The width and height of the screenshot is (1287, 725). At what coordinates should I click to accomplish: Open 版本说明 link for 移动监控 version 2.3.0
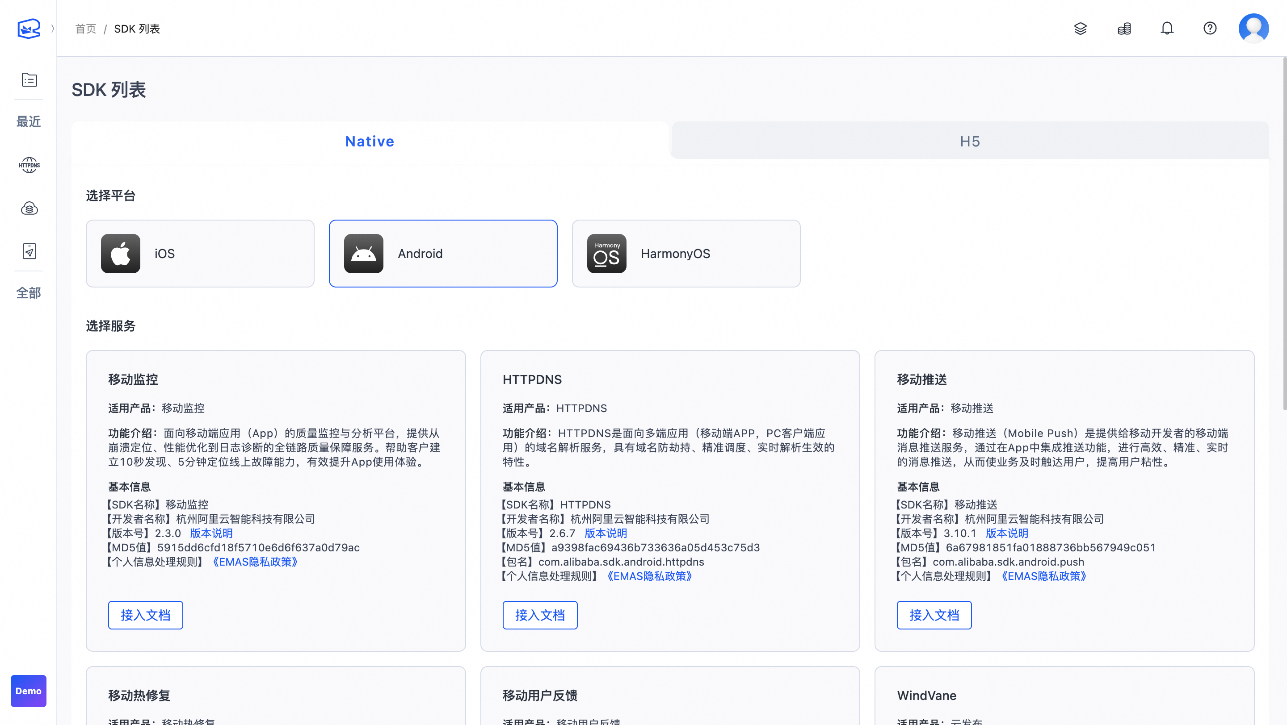click(x=211, y=533)
